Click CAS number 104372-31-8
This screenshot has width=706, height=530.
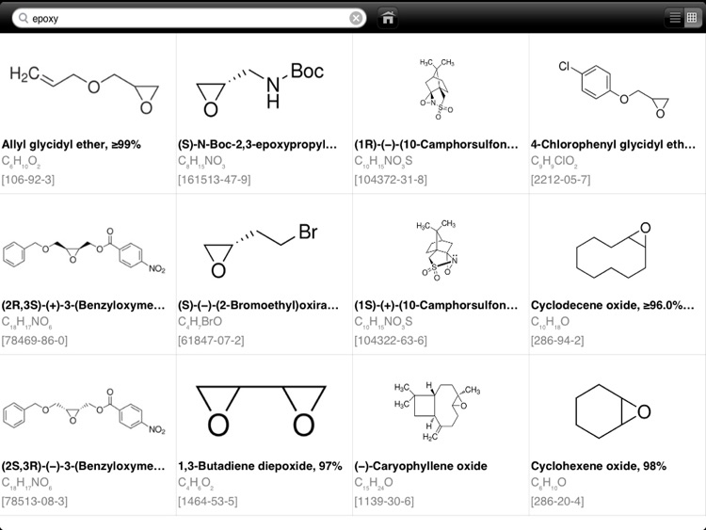click(391, 180)
